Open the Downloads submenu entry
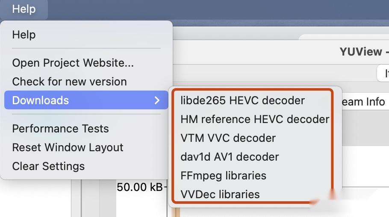The width and height of the screenshot is (389, 217). 41,100
